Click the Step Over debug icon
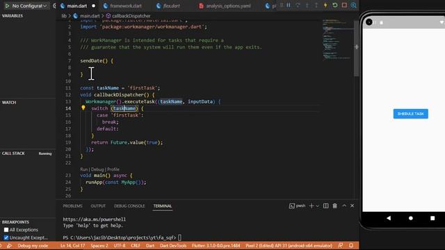The height and width of the screenshot is (250, 445). tap(298, 5)
